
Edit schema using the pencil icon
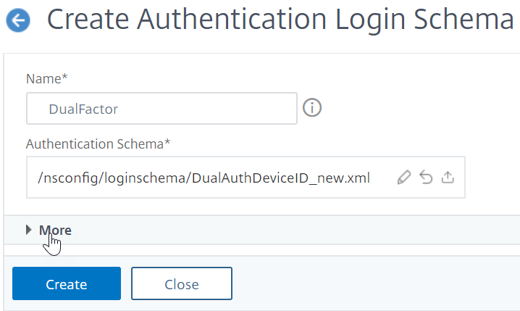pyautogui.click(x=404, y=177)
